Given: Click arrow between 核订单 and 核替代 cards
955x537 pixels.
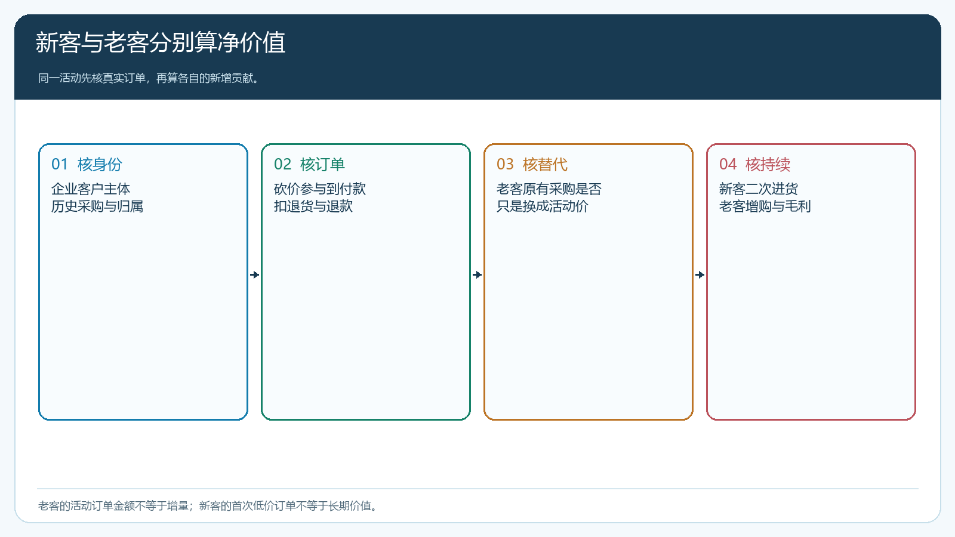Looking at the screenshot, I should pyautogui.click(x=478, y=275).
